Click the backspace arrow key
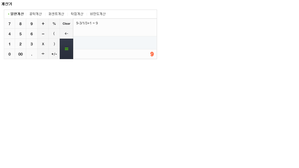The height and width of the screenshot is (168, 299). coord(66,34)
